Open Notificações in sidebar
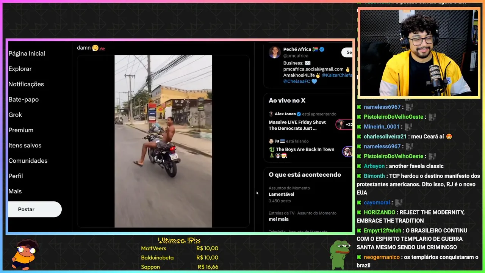 [x=26, y=84]
